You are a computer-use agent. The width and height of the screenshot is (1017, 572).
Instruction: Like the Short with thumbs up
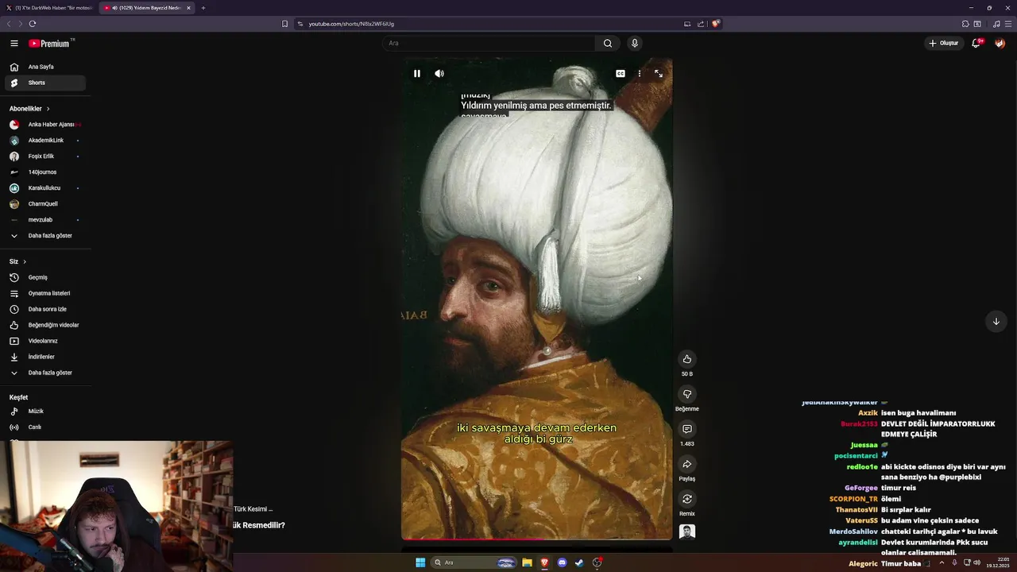[x=687, y=359]
